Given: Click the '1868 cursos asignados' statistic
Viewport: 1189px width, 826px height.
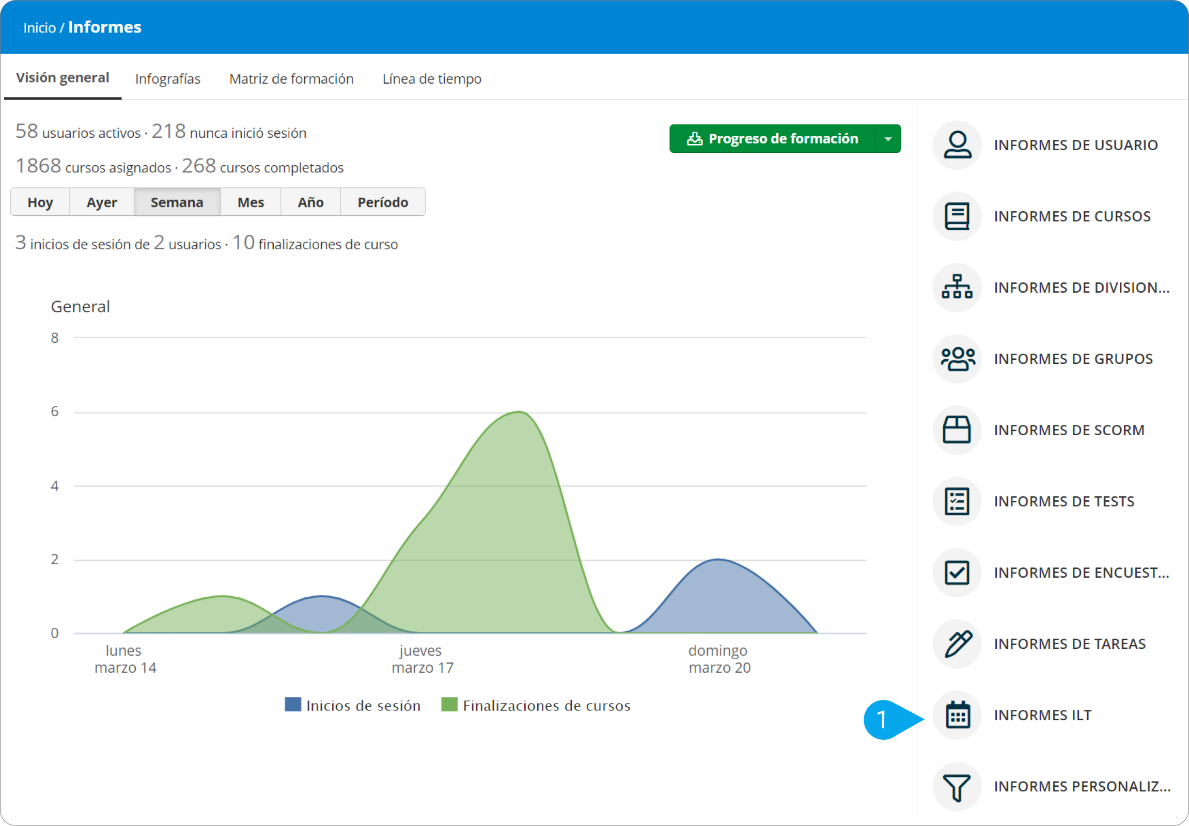Looking at the screenshot, I should 93,167.
